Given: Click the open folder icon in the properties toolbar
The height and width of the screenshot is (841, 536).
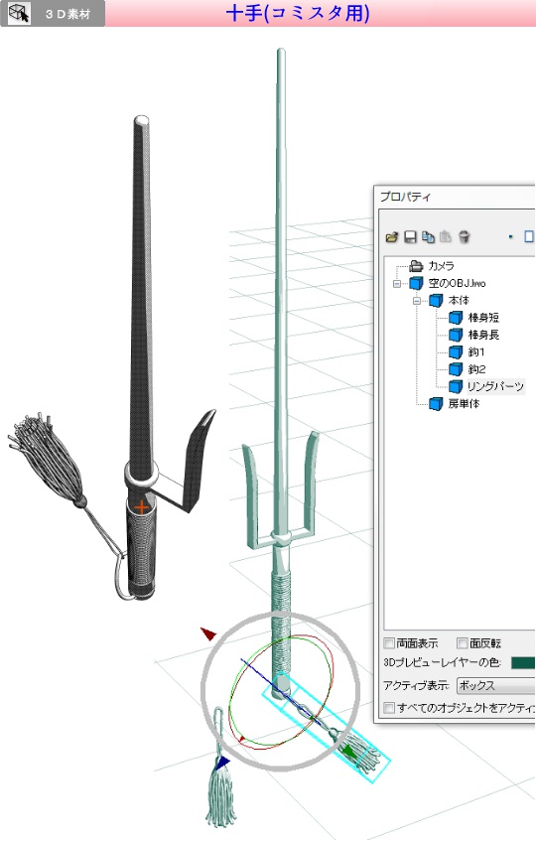Looking at the screenshot, I should 392,236.
